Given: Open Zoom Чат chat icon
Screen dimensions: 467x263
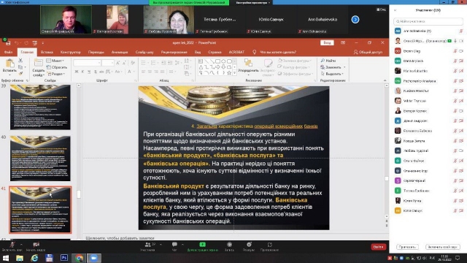Looking at the screenshot, I should (174, 245).
